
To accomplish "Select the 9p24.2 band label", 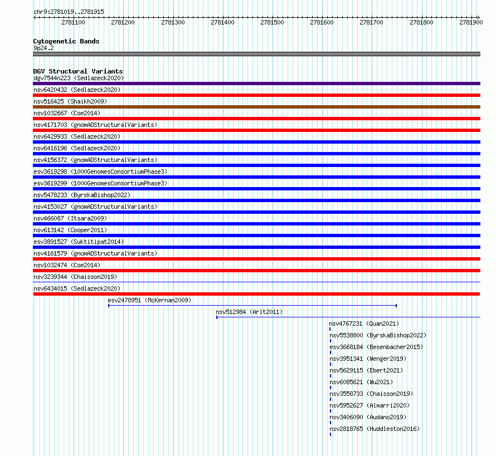I will pos(43,48).
